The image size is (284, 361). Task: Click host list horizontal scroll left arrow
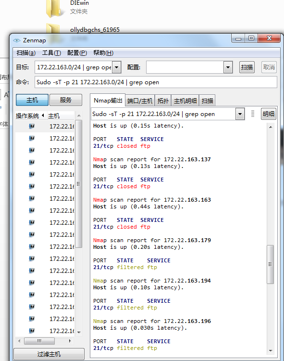pos(19,341)
